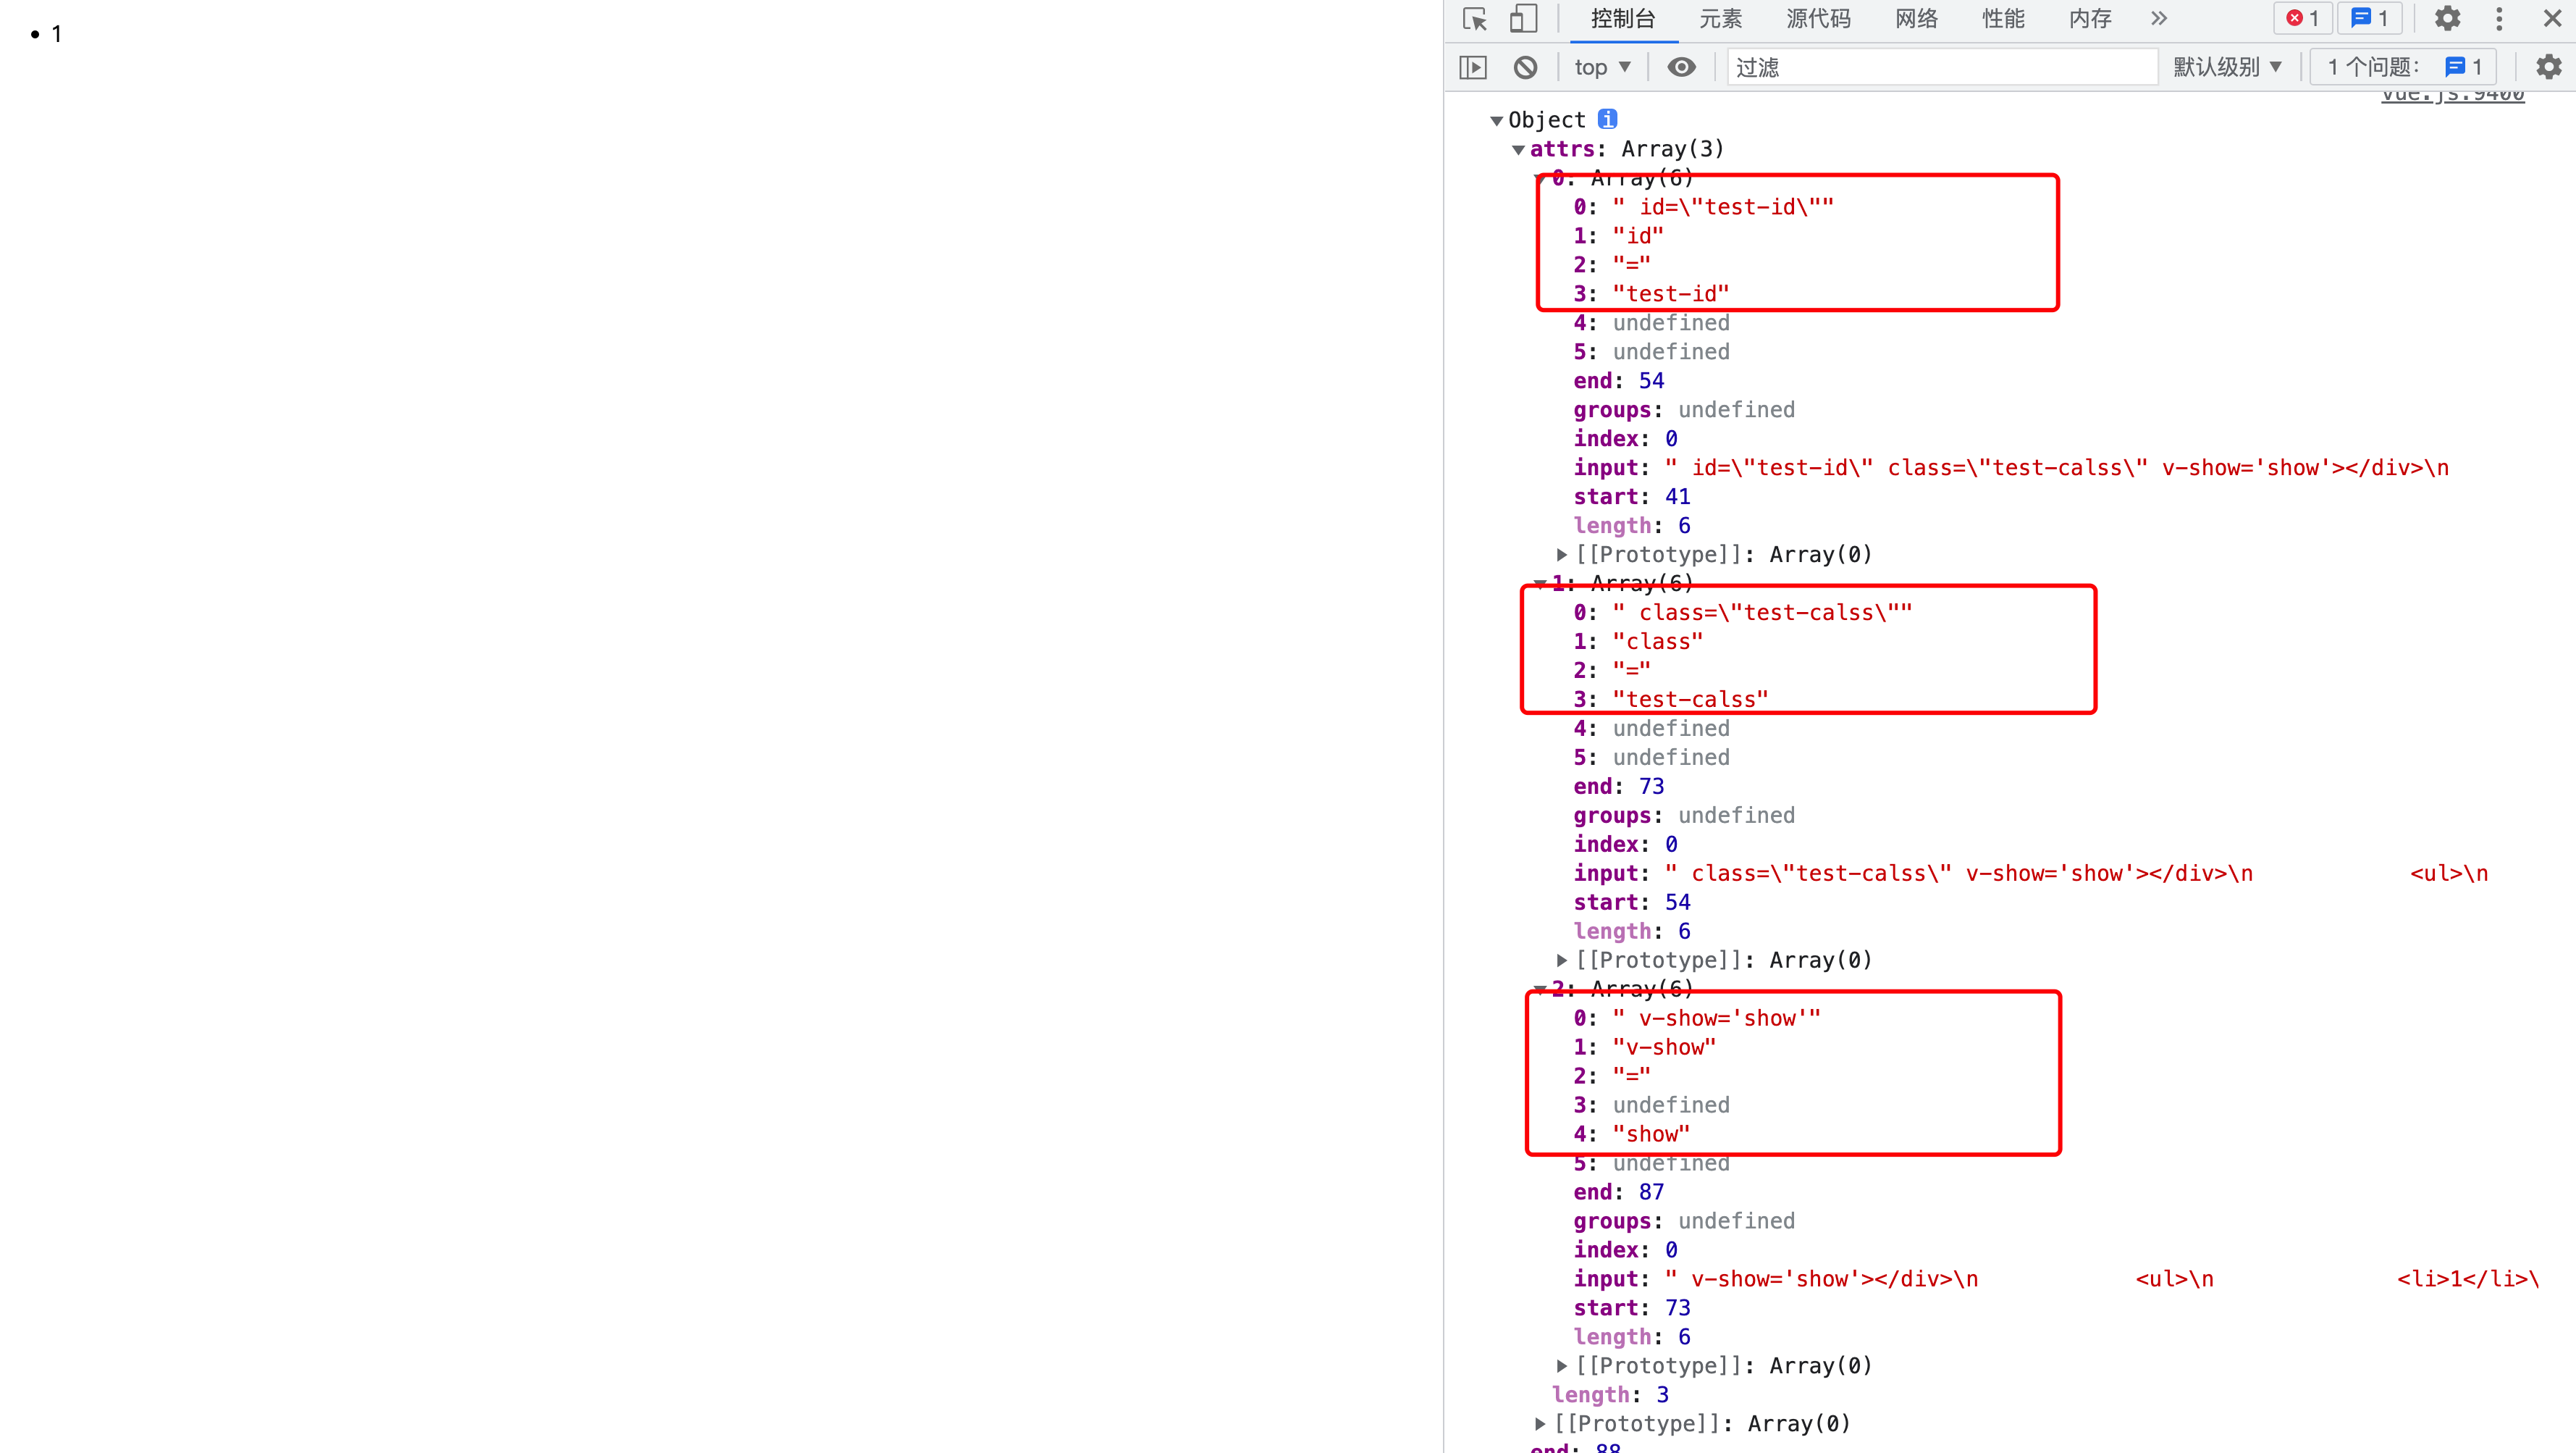Clear the console with the ban icon
This screenshot has width=2576, height=1453.
(1525, 67)
